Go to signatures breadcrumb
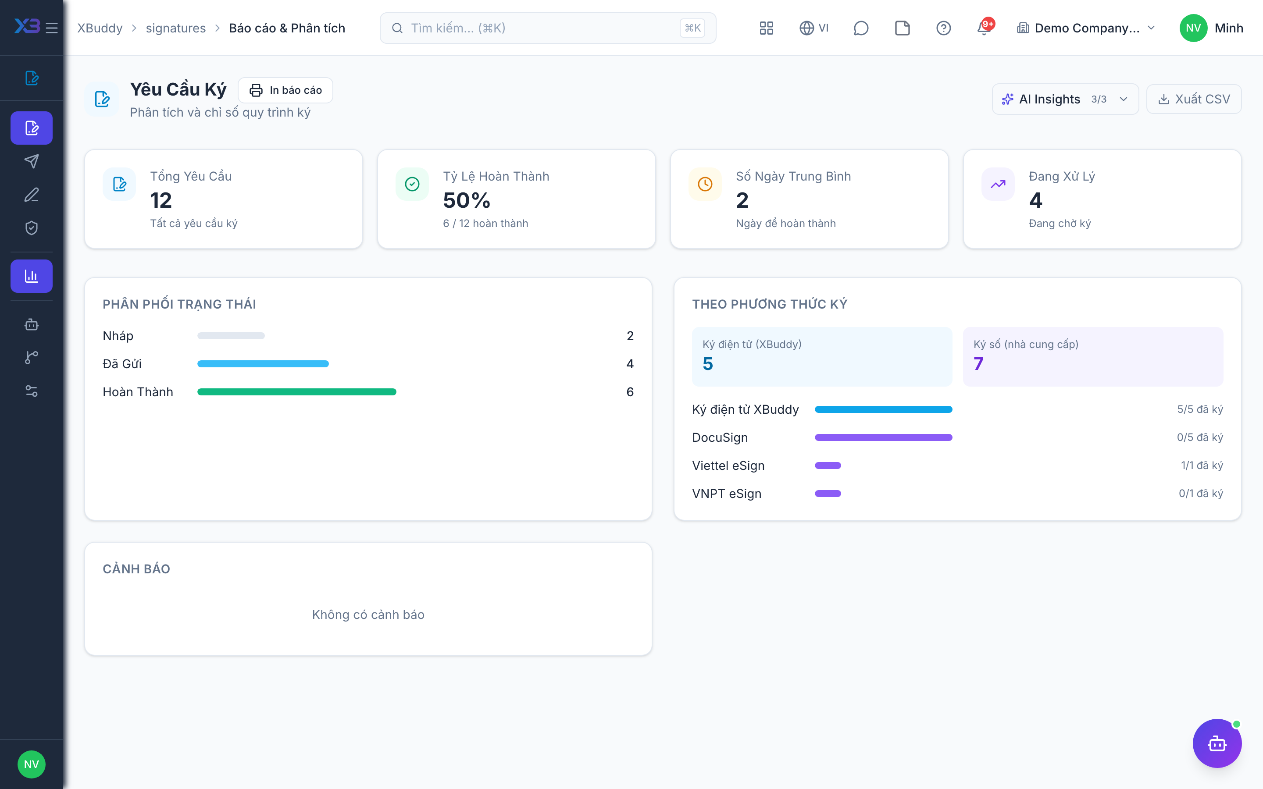The image size is (1263, 789). (x=175, y=28)
